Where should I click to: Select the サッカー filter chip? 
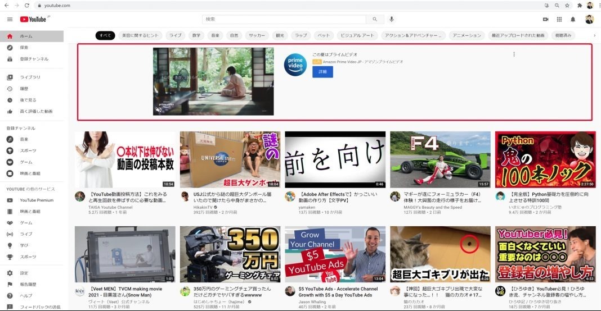257,35
